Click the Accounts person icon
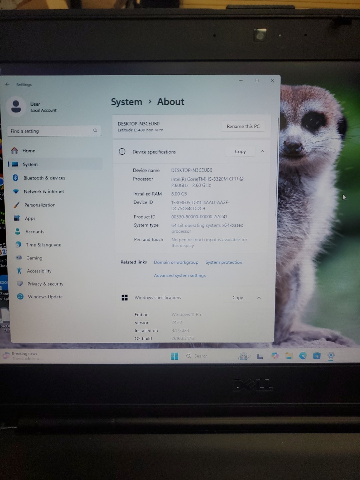The width and height of the screenshot is (360, 480). point(18,231)
